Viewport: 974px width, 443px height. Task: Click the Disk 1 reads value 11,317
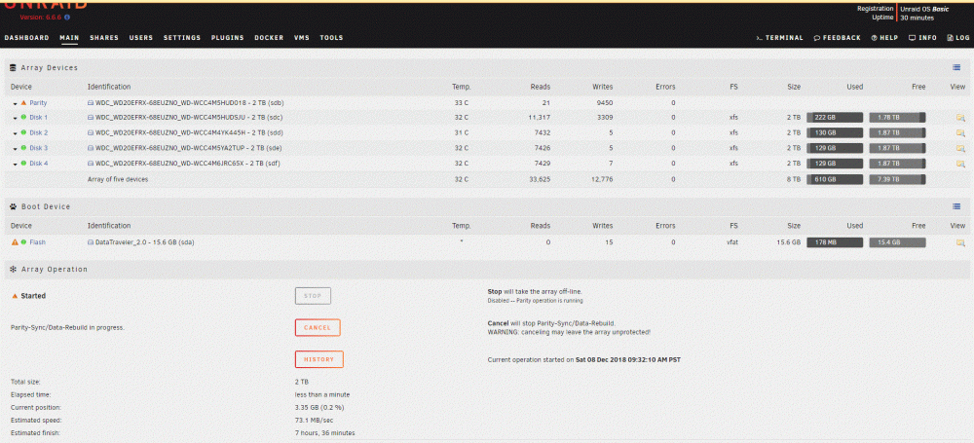click(540, 118)
